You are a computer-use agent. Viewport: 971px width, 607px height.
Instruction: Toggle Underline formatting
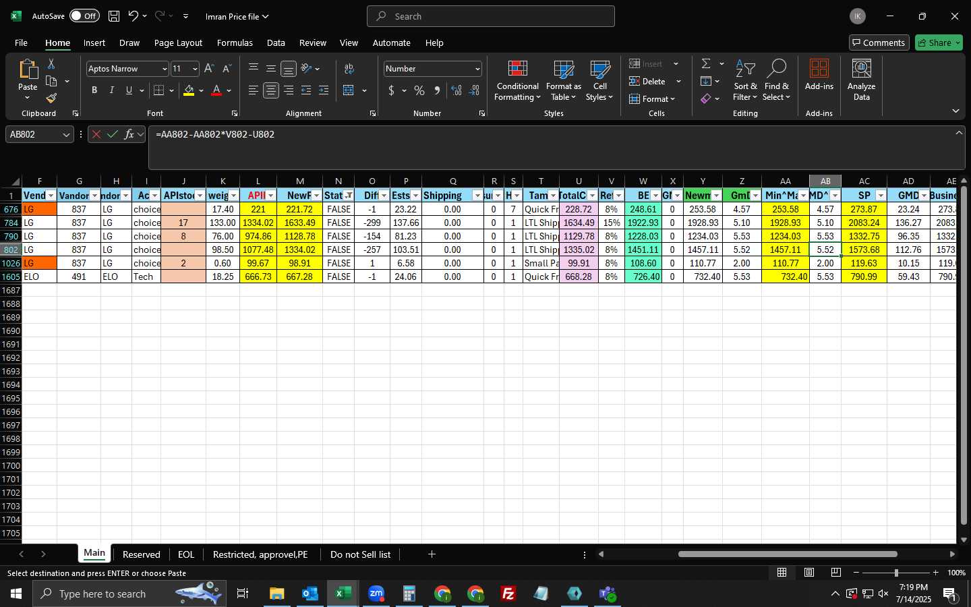click(x=129, y=90)
